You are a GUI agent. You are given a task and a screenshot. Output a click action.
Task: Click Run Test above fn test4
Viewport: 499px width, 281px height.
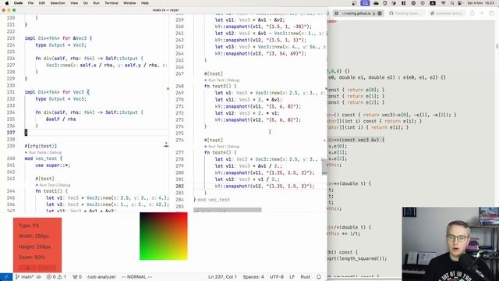pos(216,147)
